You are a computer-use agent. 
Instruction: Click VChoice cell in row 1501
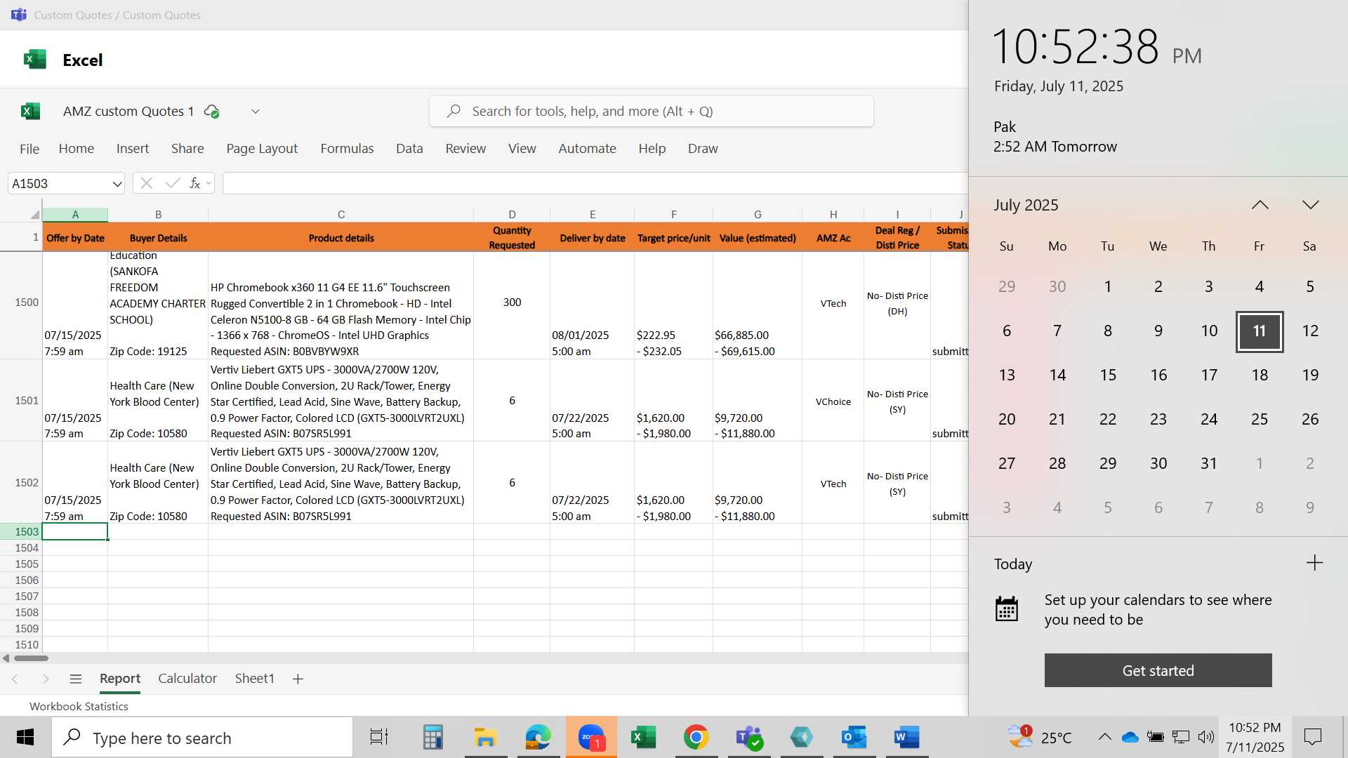pyautogui.click(x=833, y=401)
